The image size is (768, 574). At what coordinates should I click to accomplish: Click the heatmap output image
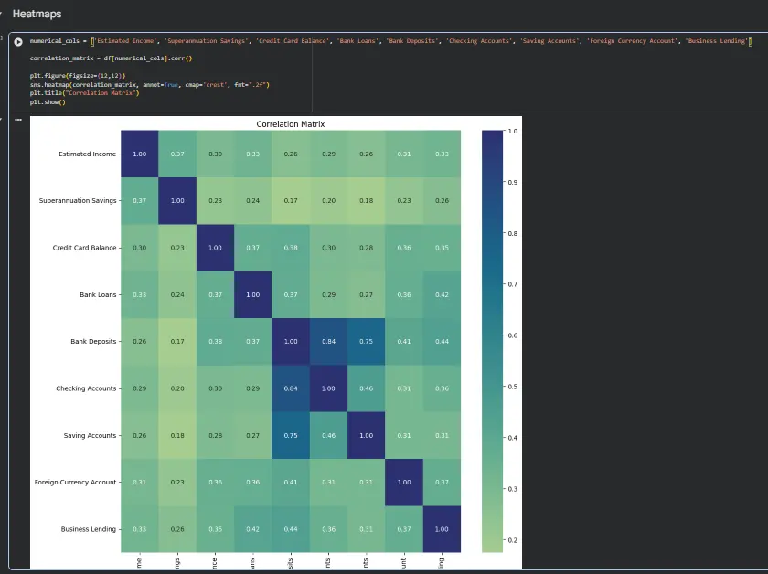pos(274,343)
